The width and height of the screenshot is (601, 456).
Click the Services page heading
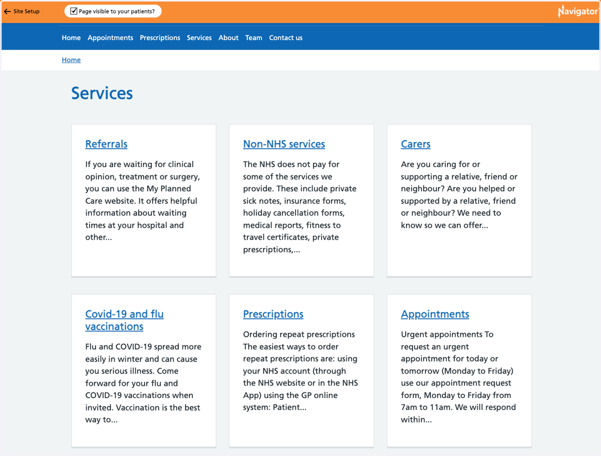[x=102, y=93]
